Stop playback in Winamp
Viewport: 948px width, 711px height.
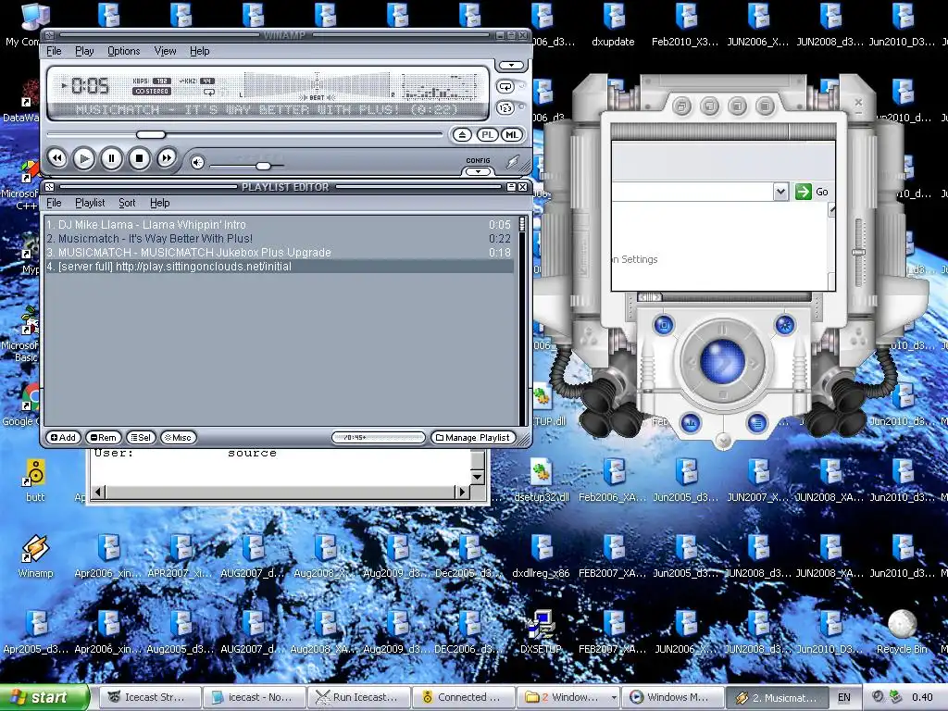pos(139,159)
